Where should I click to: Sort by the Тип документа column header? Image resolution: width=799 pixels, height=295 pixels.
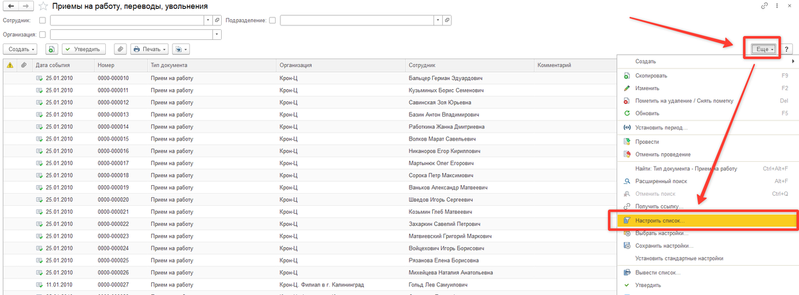pyautogui.click(x=212, y=65)
